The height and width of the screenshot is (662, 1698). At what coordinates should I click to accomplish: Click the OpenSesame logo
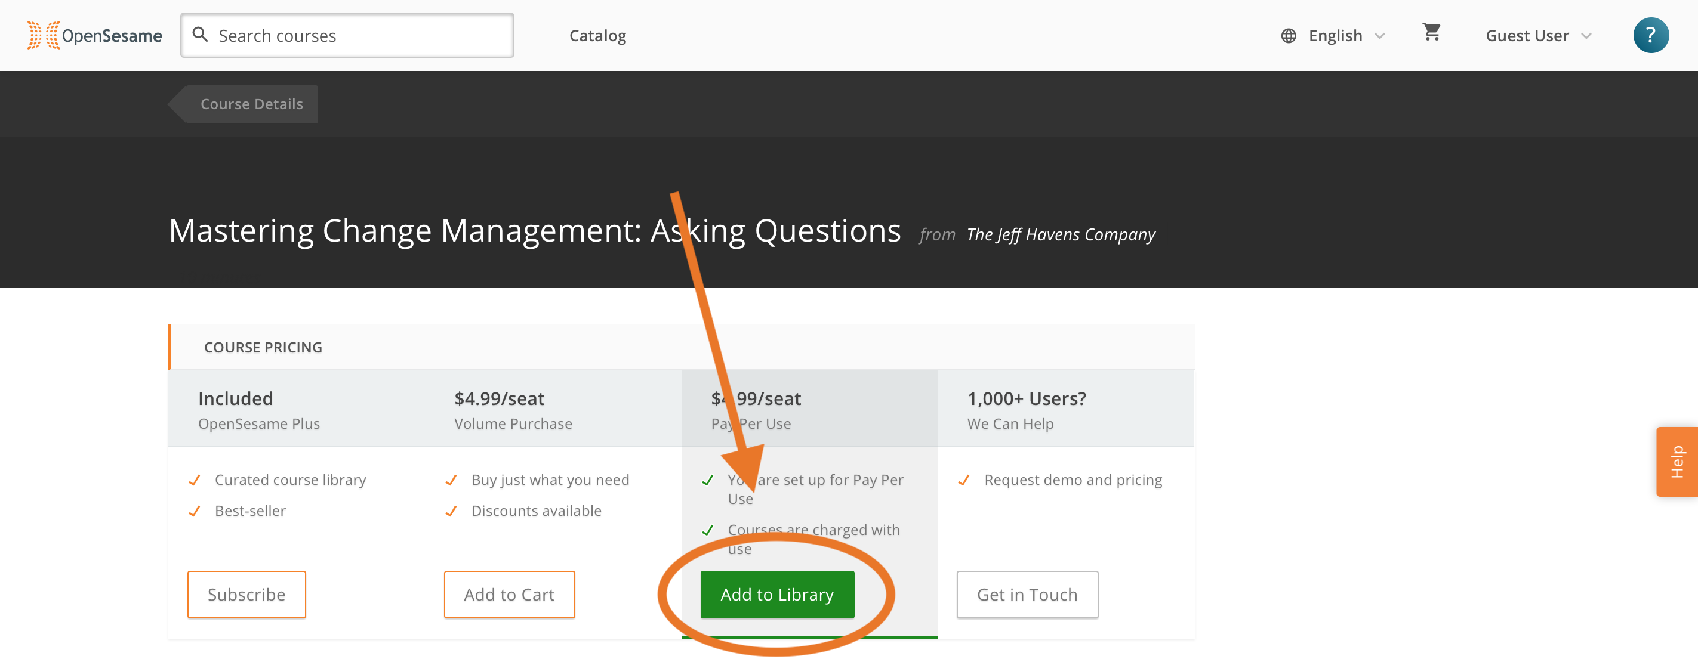pyautogui.click(x=94, y=35)
